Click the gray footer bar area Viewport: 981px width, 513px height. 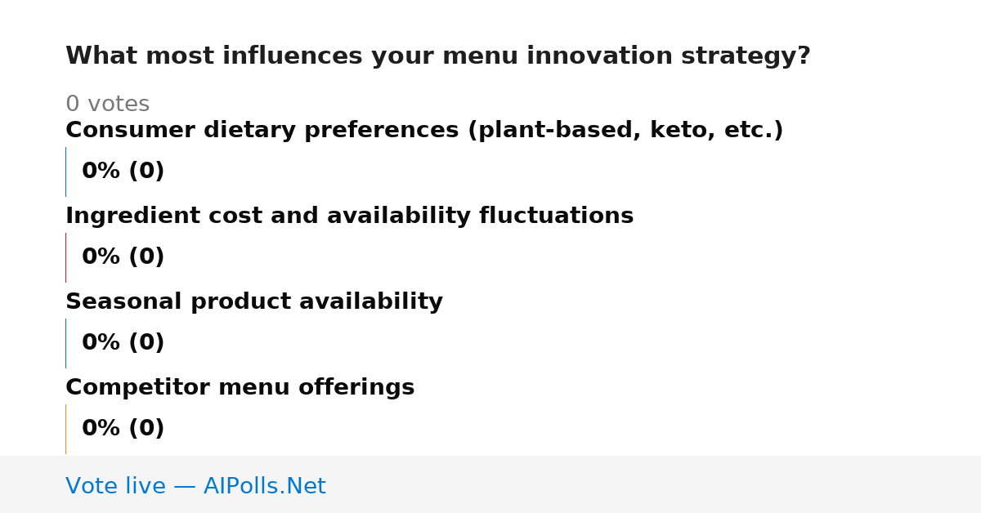(x=490, y=484)
